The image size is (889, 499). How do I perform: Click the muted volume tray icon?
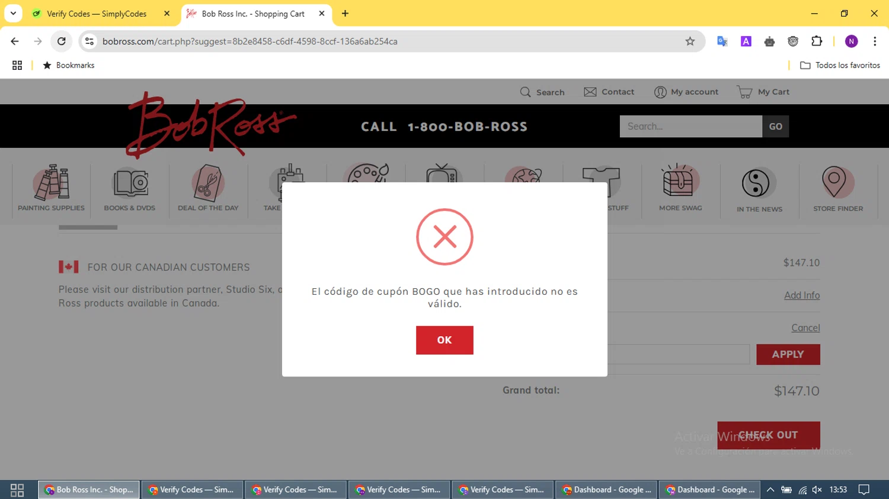[817, 490]
